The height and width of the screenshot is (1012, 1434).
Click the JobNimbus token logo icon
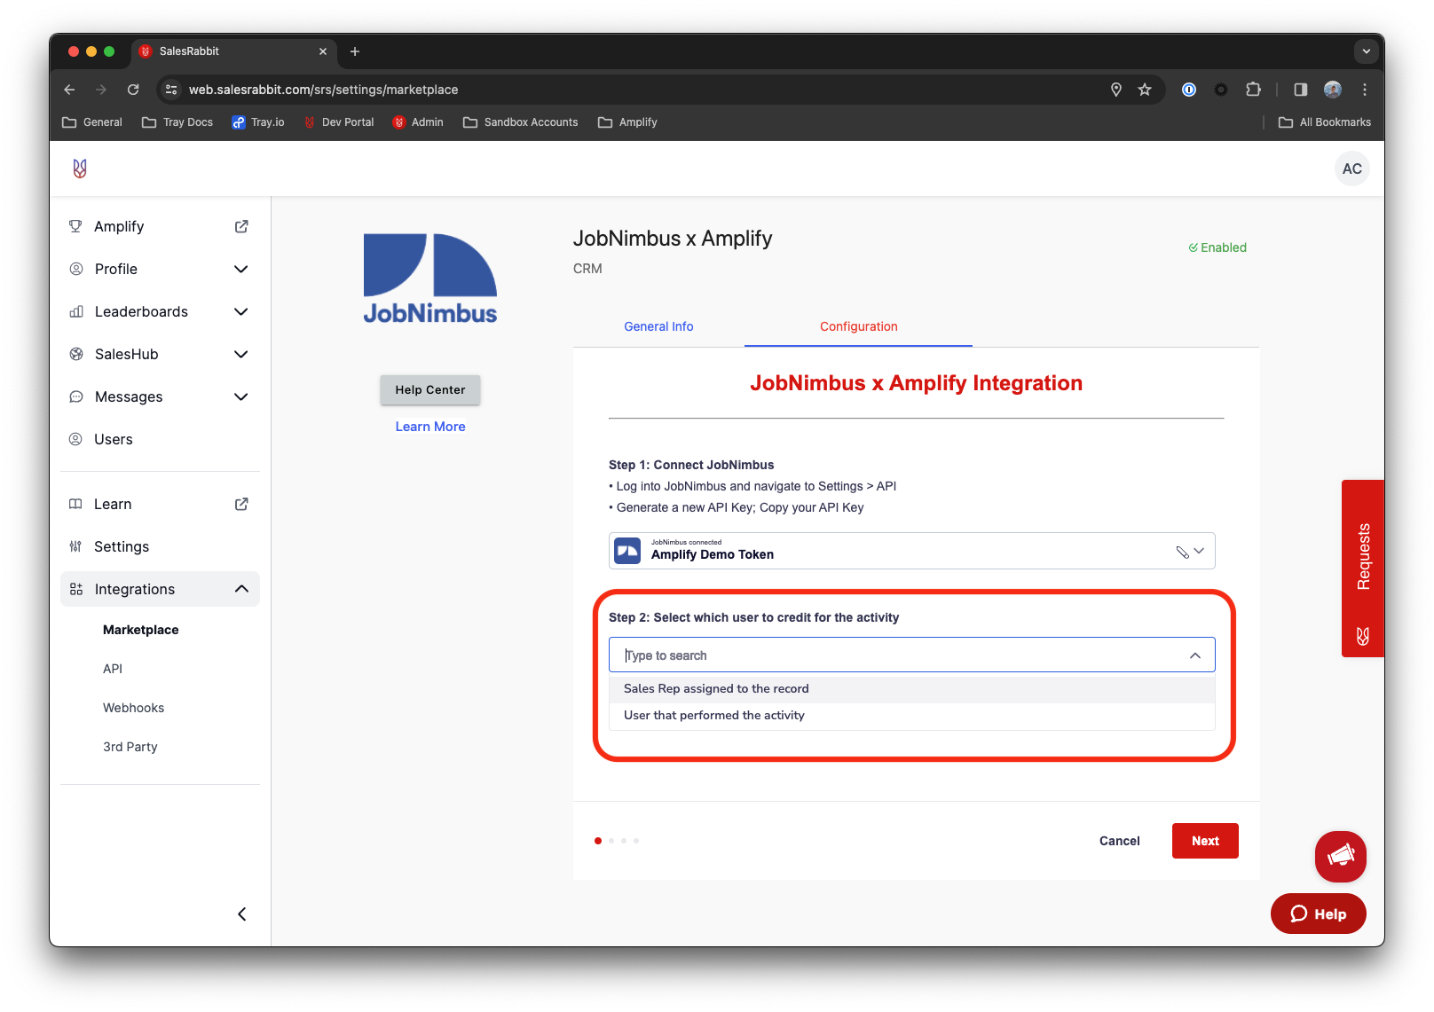(627, 551)
